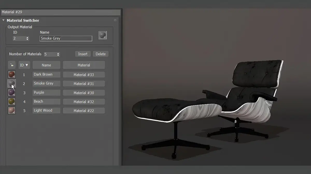Click the Name column header

point(46,65)
